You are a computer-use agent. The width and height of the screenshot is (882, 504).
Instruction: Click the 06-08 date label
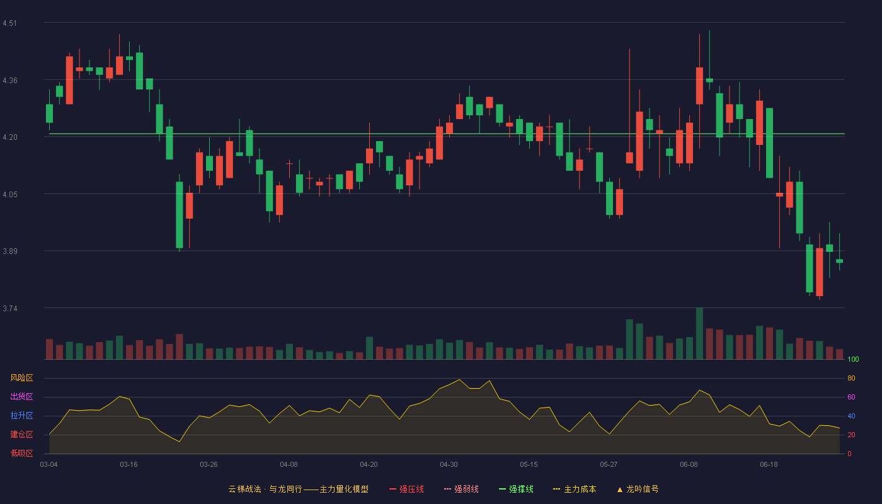689,464
